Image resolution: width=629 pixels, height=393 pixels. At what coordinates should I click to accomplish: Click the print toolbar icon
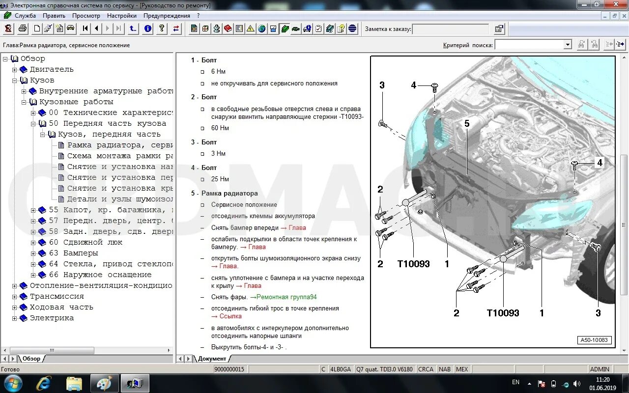22,28
